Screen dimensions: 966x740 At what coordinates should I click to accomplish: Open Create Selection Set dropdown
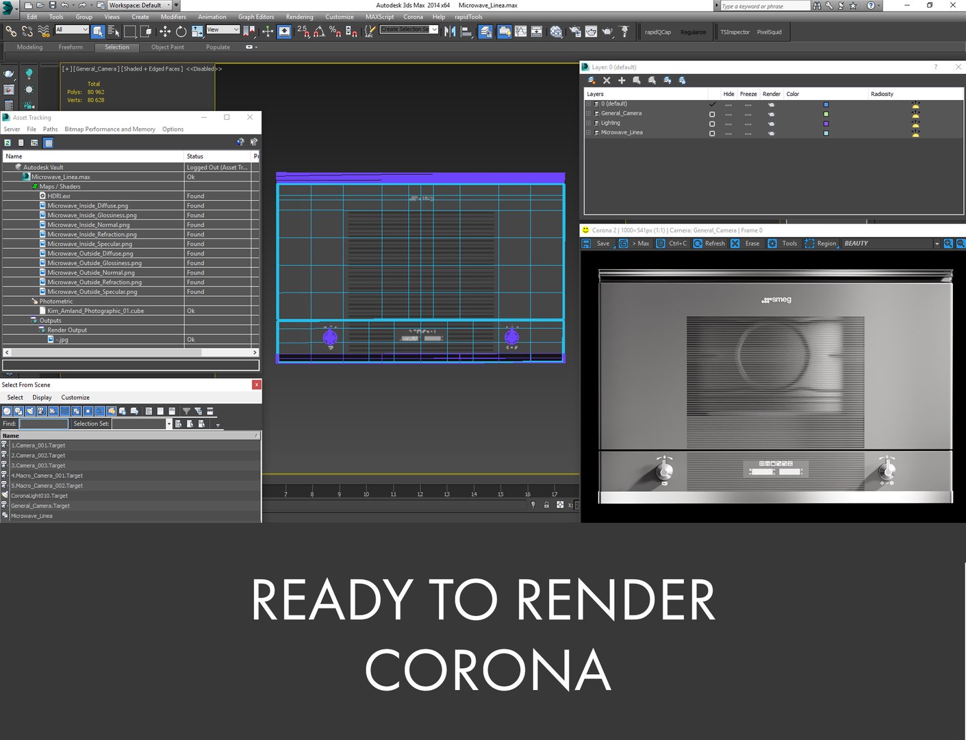409,29
